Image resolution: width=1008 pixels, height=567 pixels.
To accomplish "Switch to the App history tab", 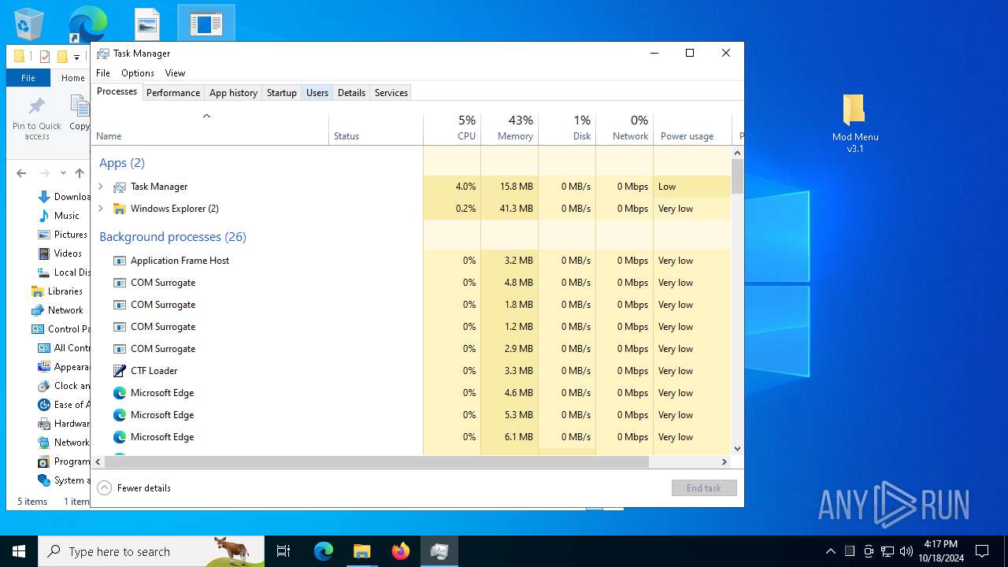I will coord(233,93).
